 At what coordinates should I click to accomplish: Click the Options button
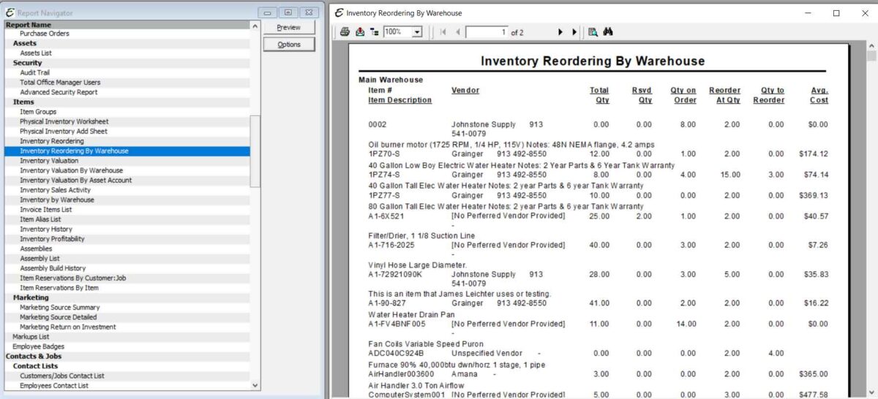(x=289, y=45)
